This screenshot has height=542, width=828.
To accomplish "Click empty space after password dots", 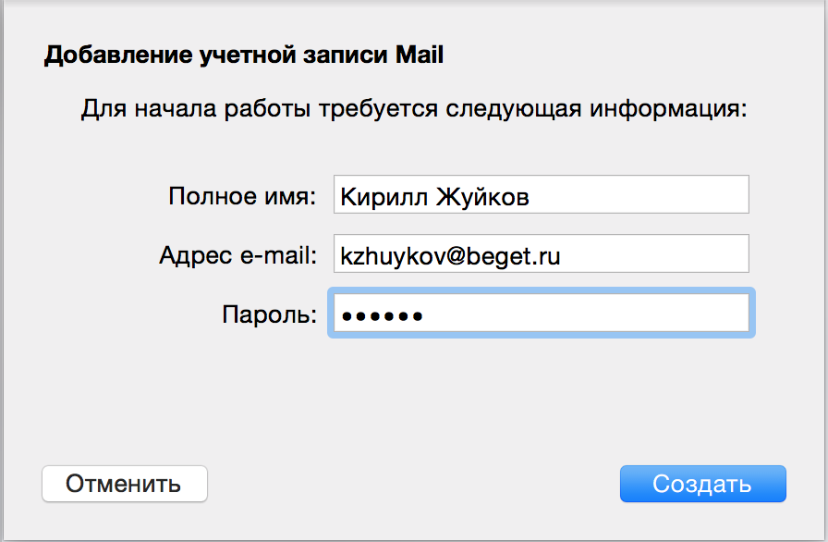I will [586, 313].
